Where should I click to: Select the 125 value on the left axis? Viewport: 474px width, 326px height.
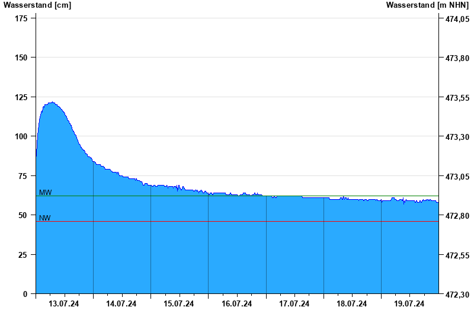click(21, 97)
